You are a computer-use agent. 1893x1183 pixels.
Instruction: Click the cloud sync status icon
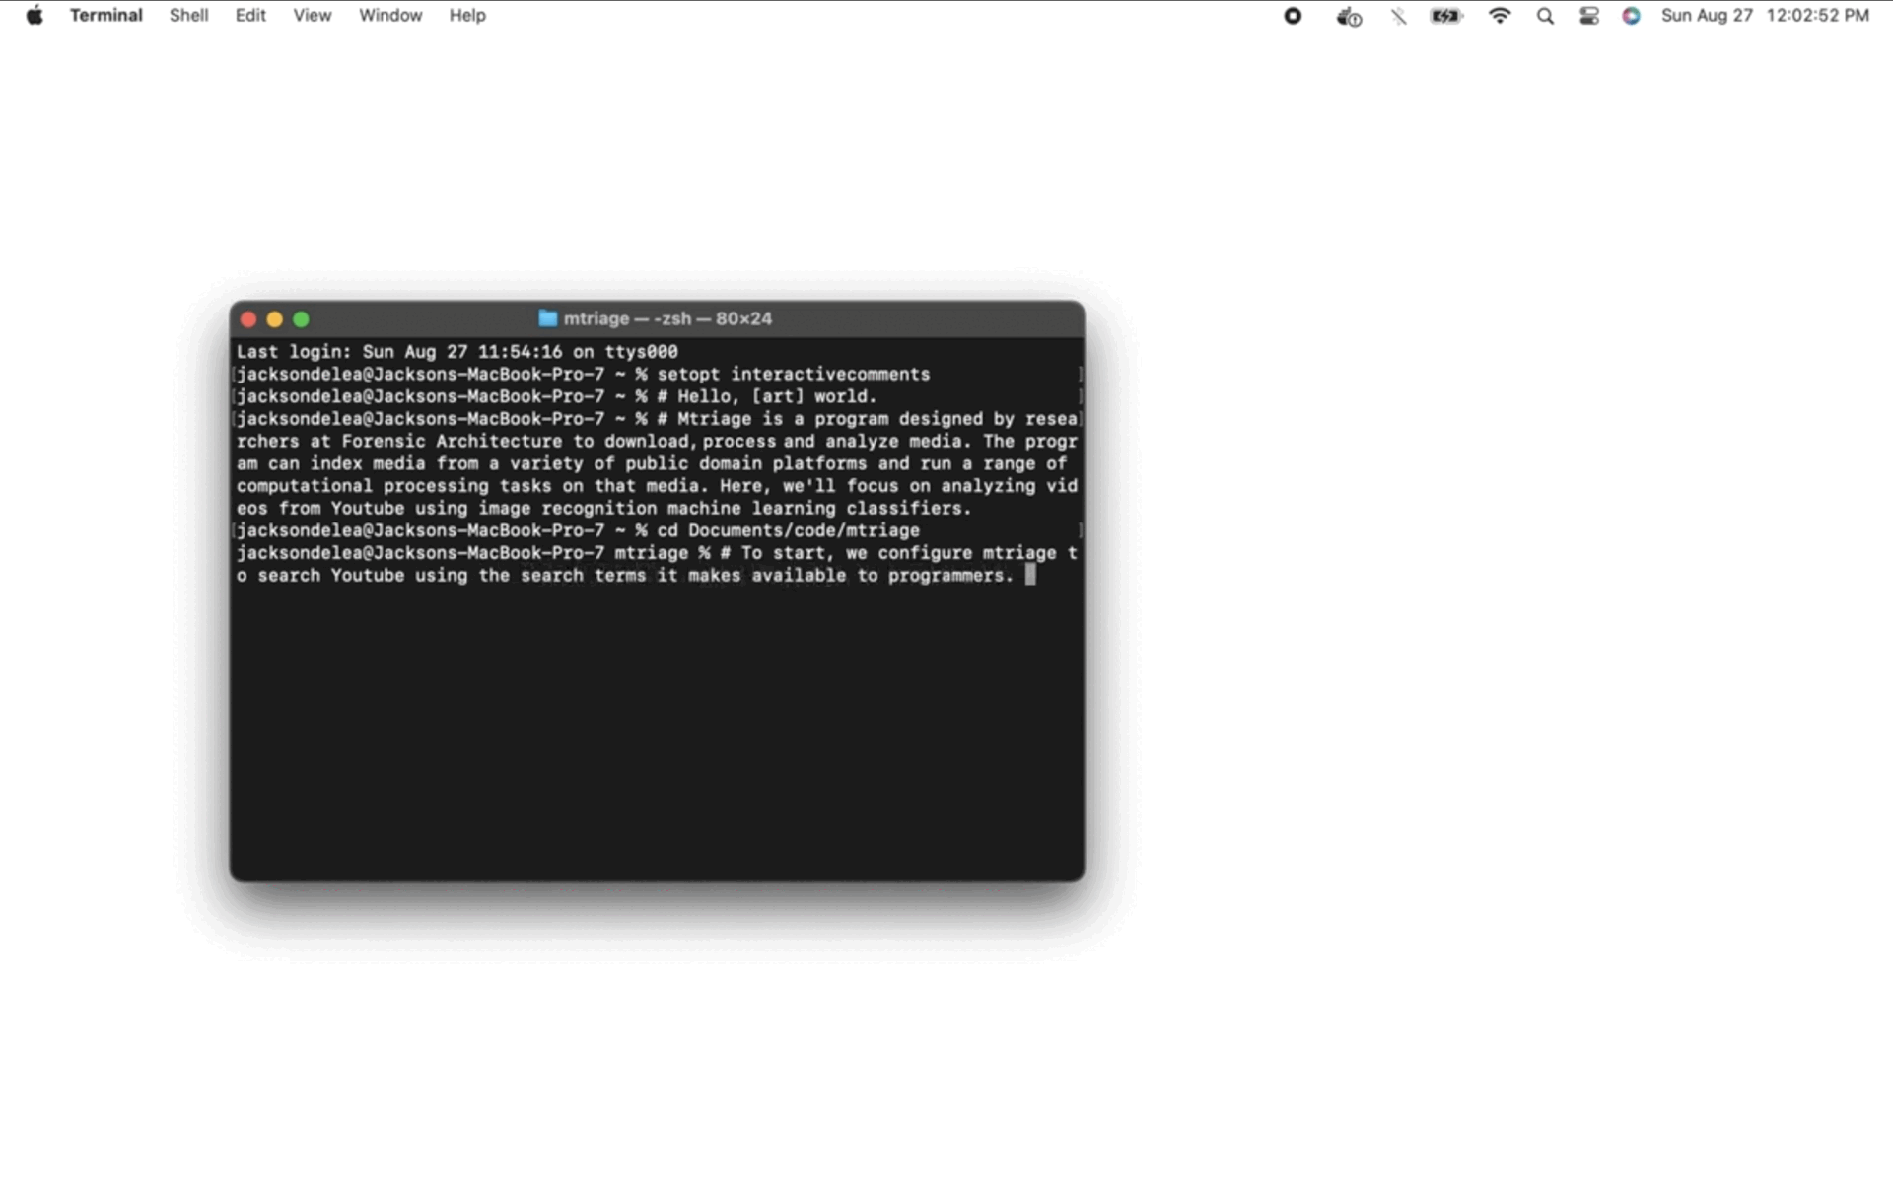coord(1349,16)
